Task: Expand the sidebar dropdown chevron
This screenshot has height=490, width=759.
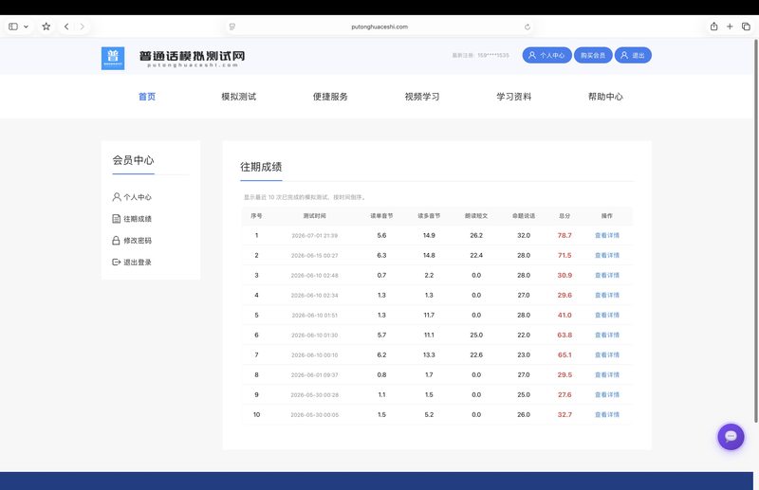Action: click(27, 27)
